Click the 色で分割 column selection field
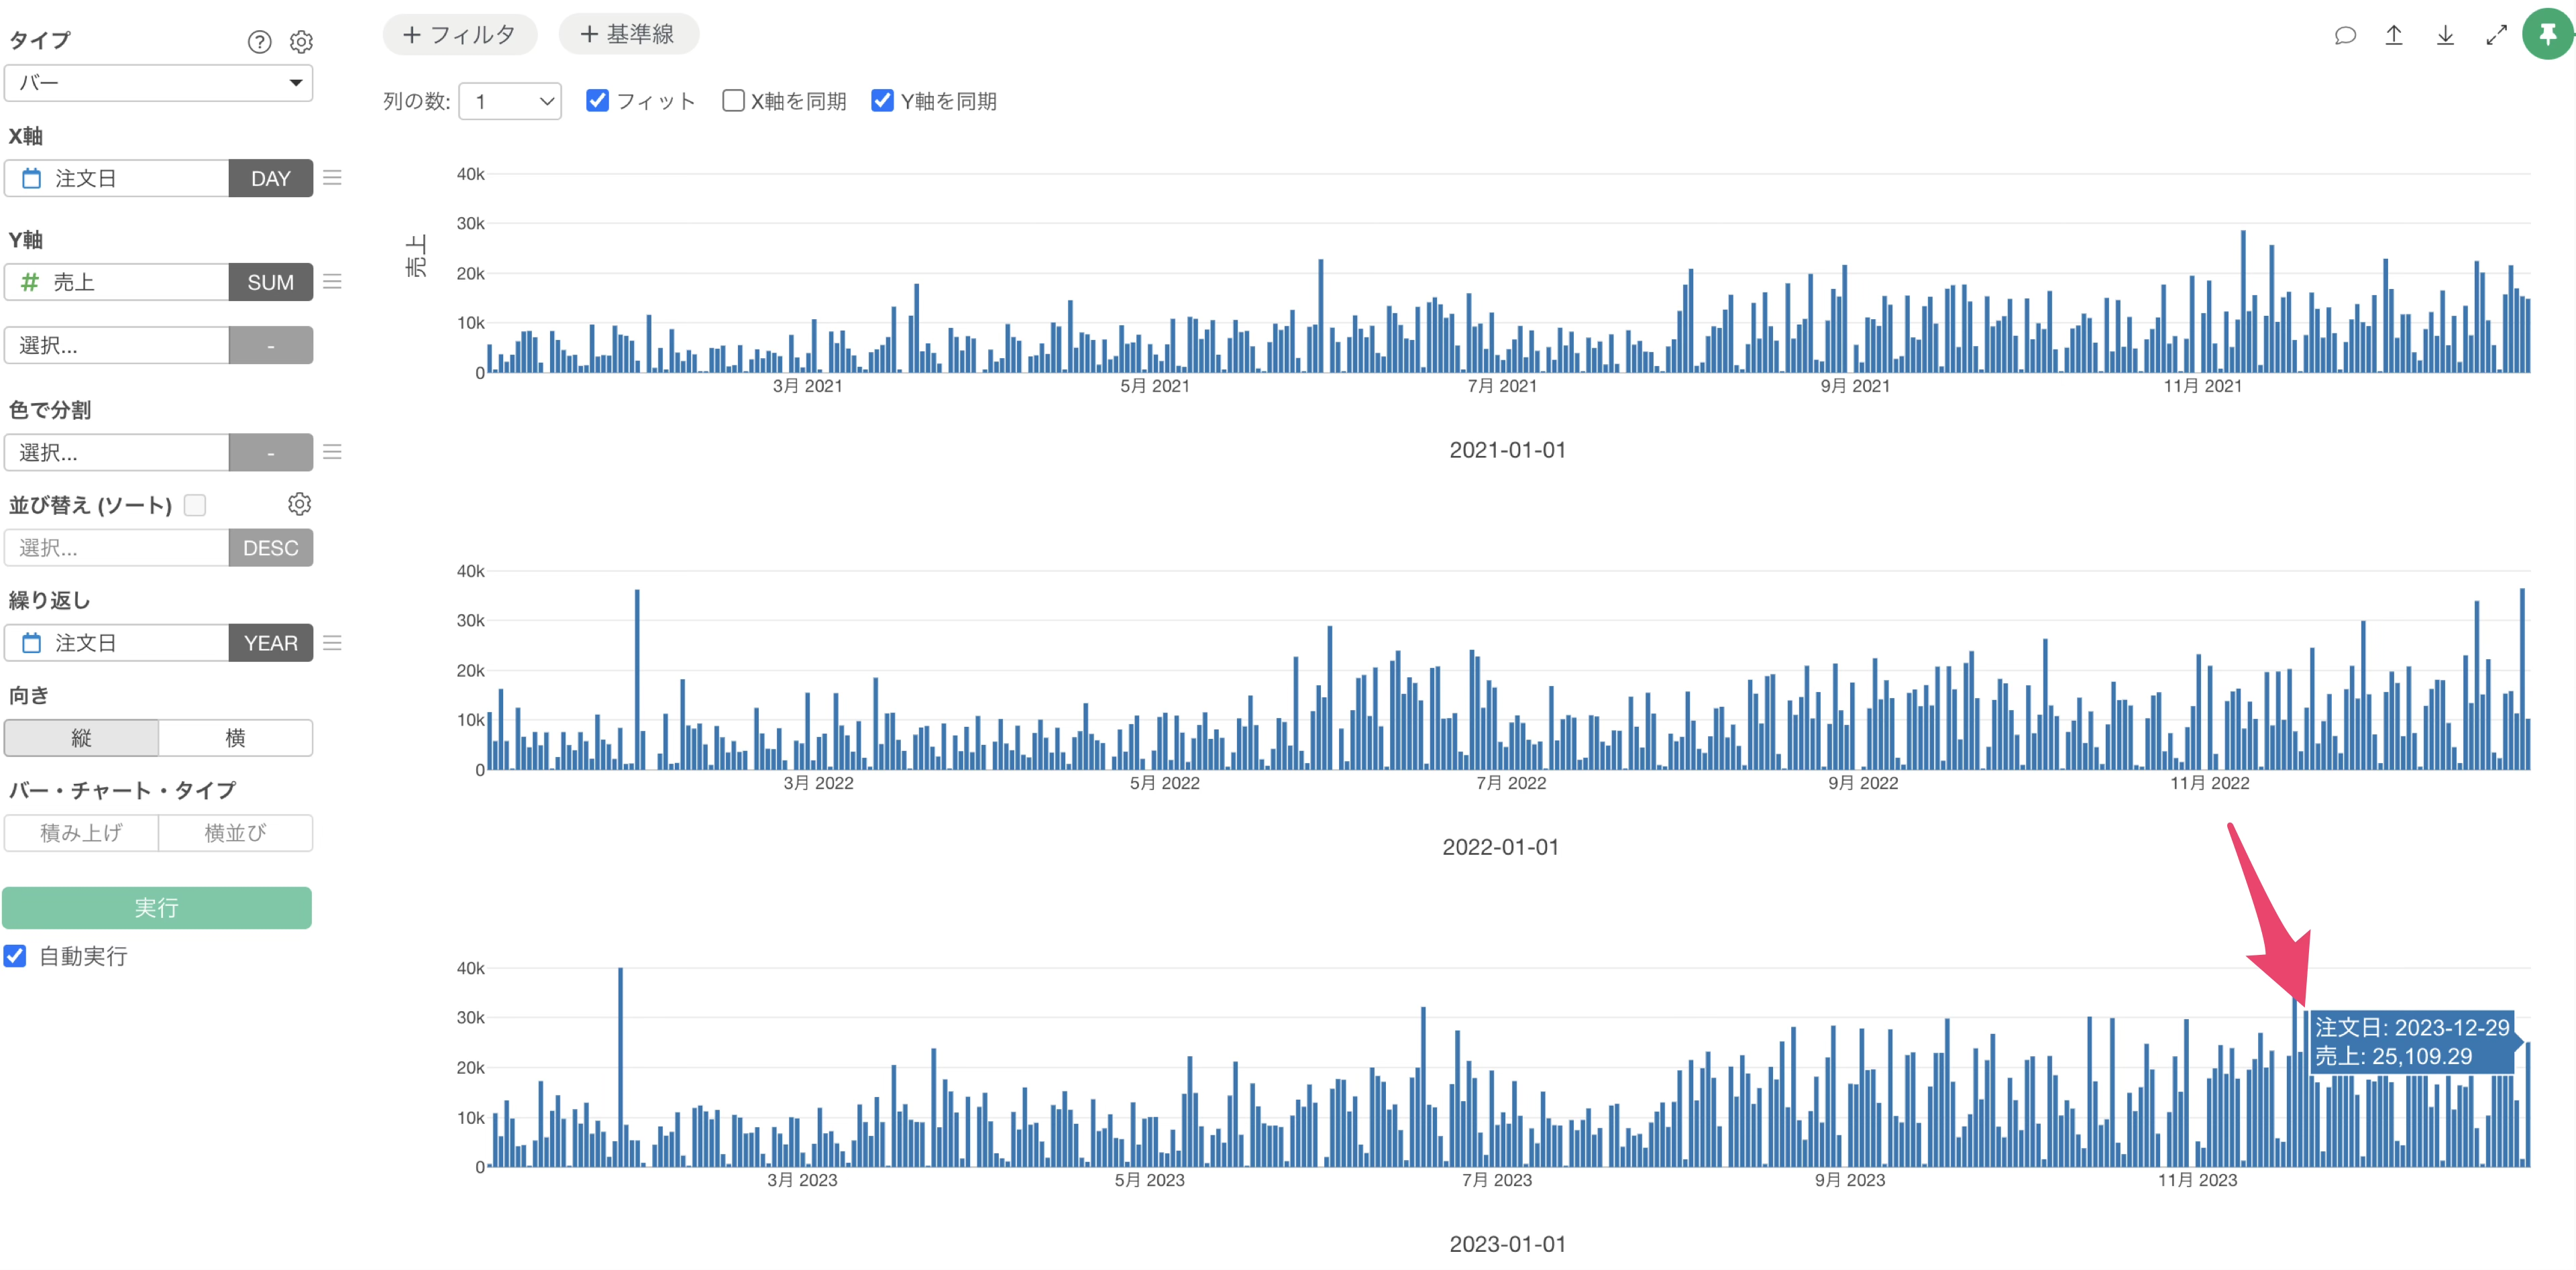 [117, 453]
